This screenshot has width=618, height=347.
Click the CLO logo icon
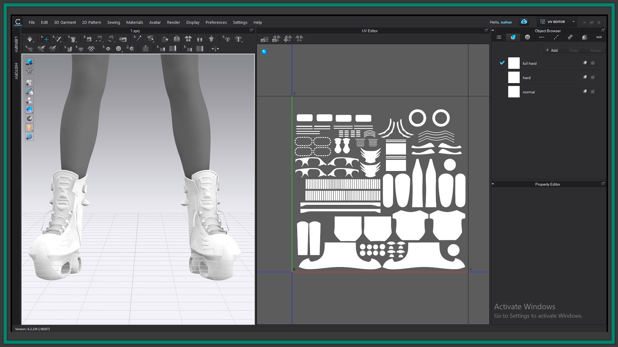(x=18, y=22)
